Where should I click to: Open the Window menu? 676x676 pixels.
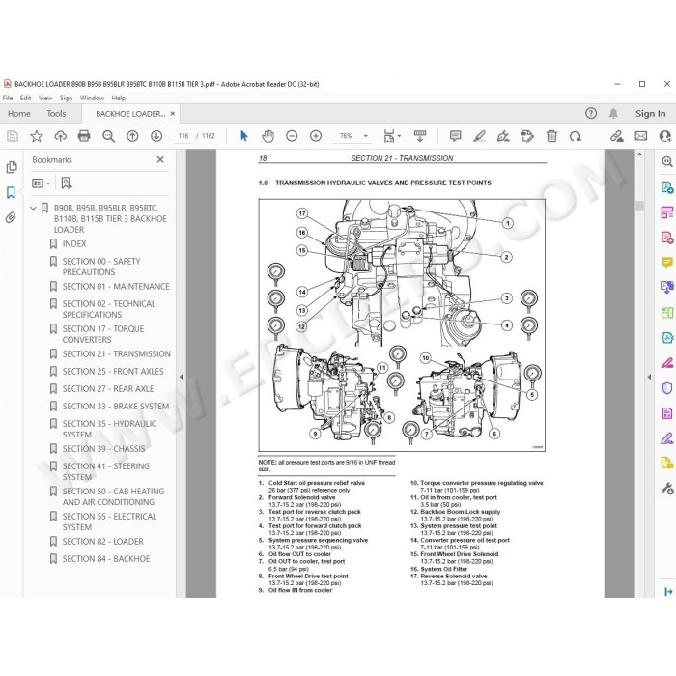[x=92, y=98]
